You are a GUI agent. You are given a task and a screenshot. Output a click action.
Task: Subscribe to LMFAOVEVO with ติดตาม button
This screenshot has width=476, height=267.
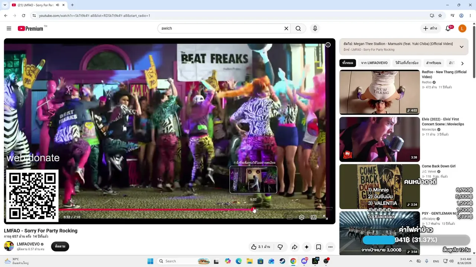click(60, 247)
